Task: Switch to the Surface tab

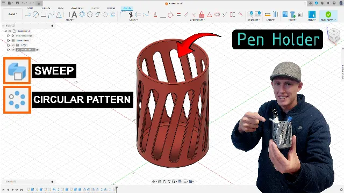Action: pos(46,9)
